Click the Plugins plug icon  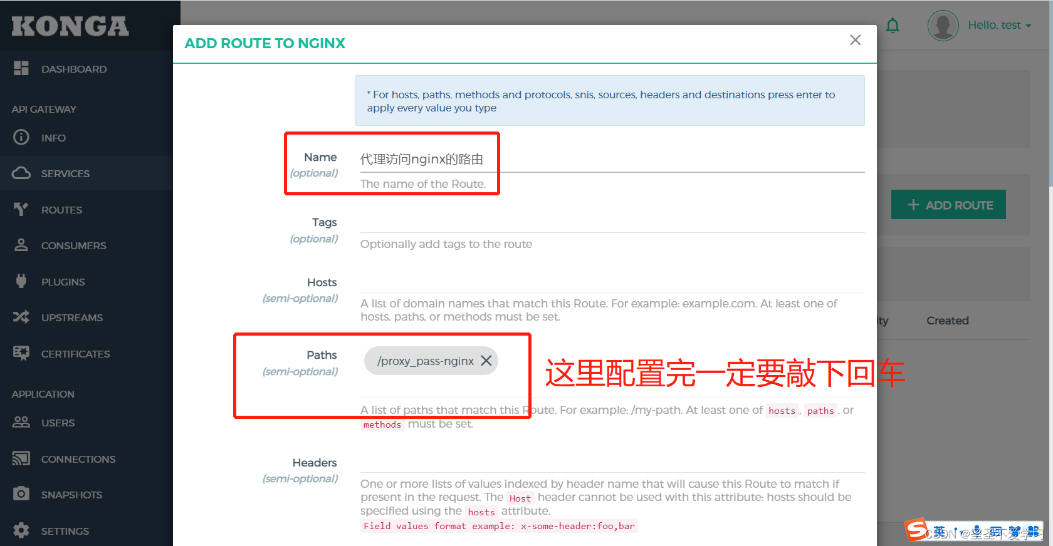21,281
